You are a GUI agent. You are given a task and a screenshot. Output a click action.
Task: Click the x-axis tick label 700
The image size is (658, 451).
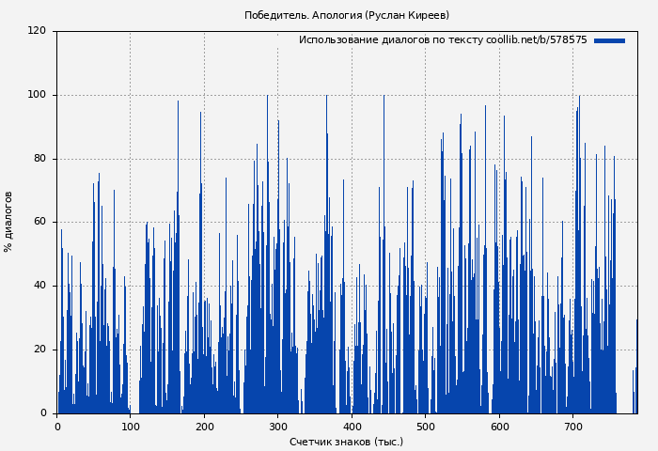point(572,427)
